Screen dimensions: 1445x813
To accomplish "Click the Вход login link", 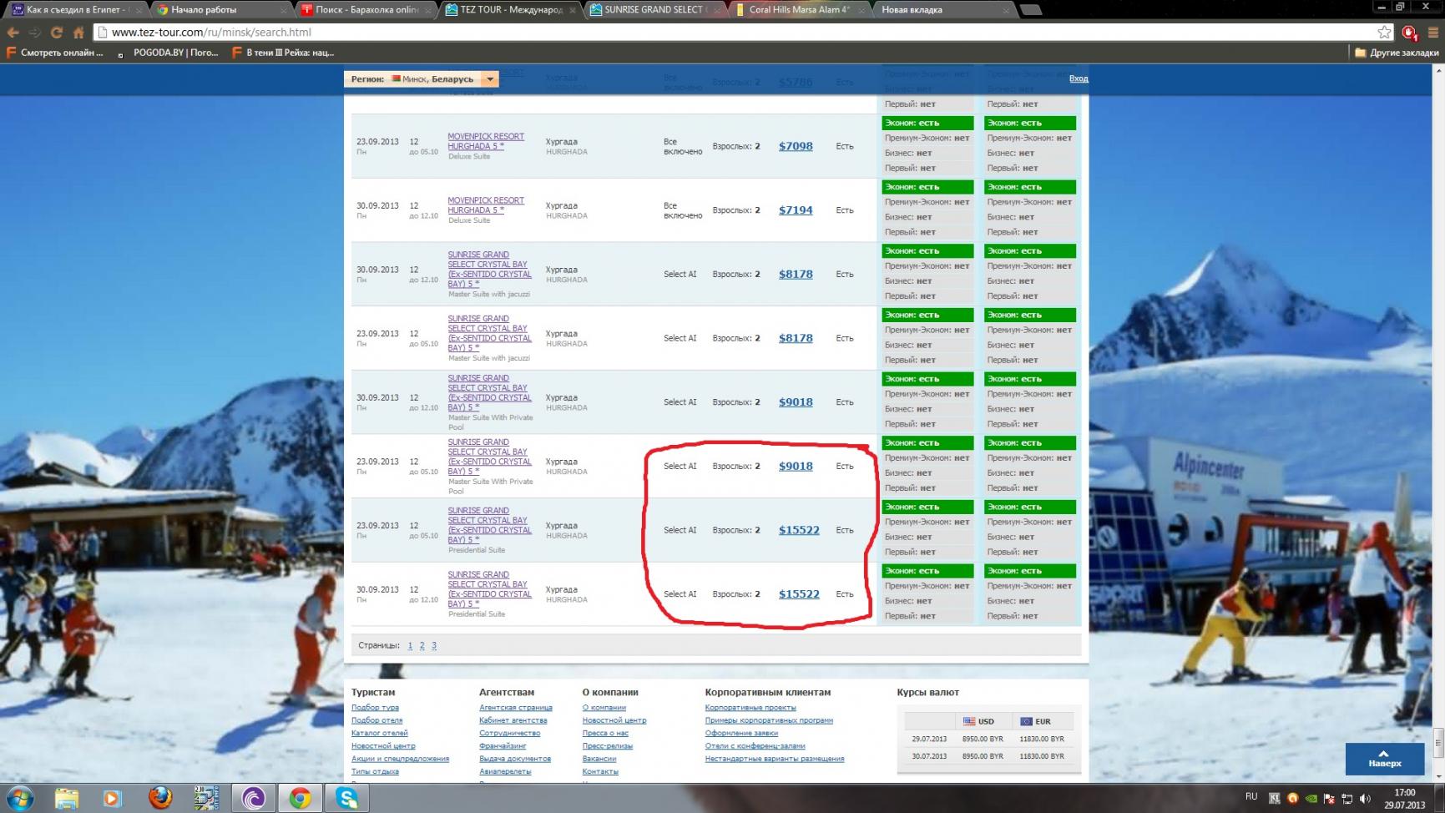I will click(x=1078, y=78).
